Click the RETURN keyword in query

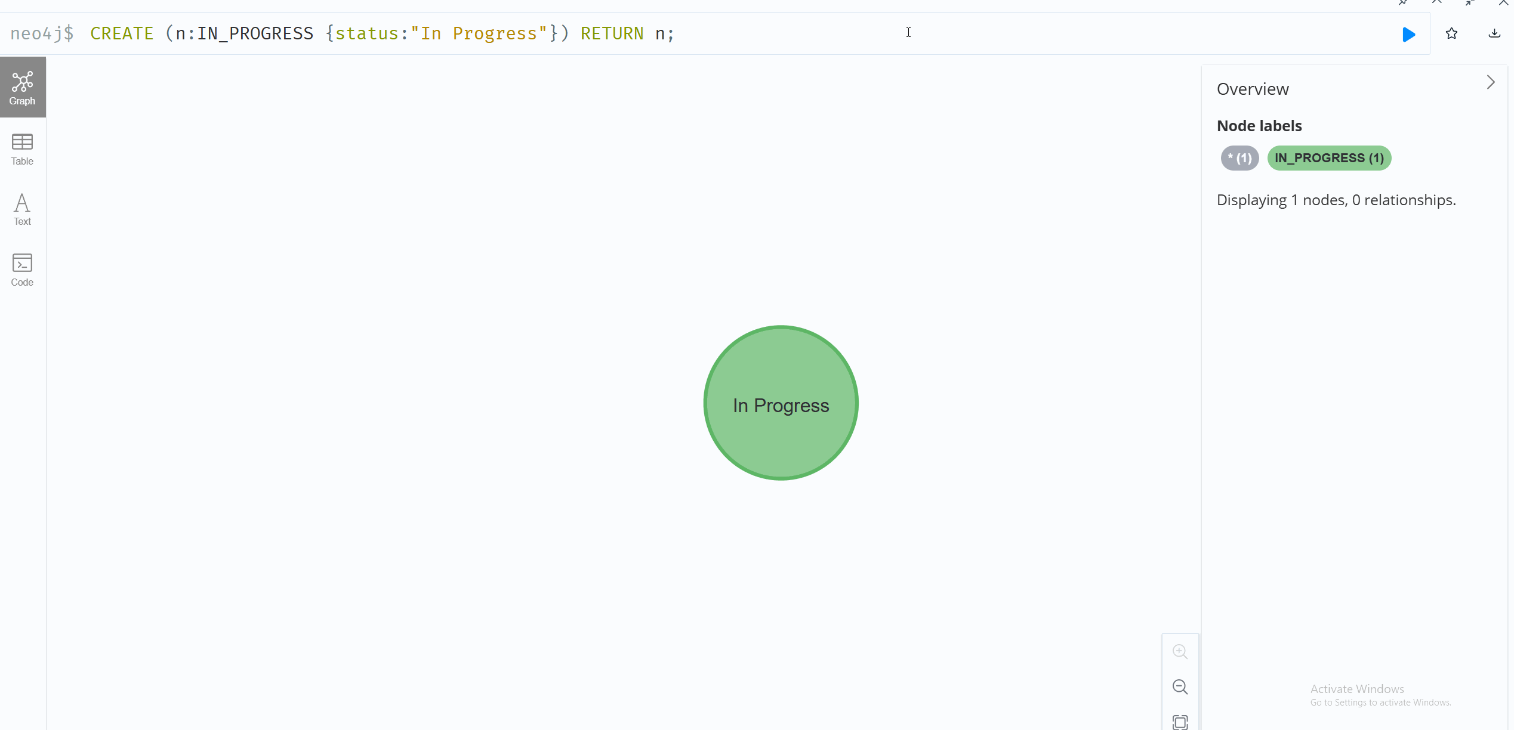pos(612,33)
